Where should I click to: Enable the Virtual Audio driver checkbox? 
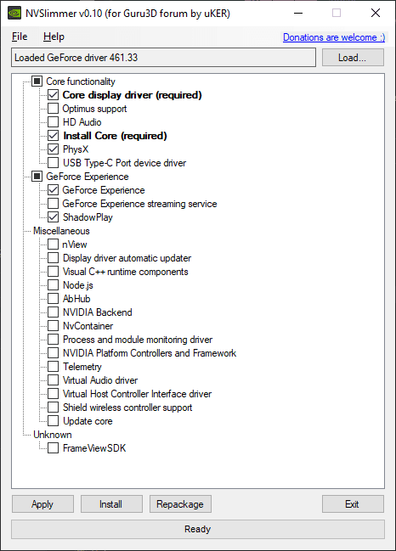pyautogui.click(x=53, y=380)
